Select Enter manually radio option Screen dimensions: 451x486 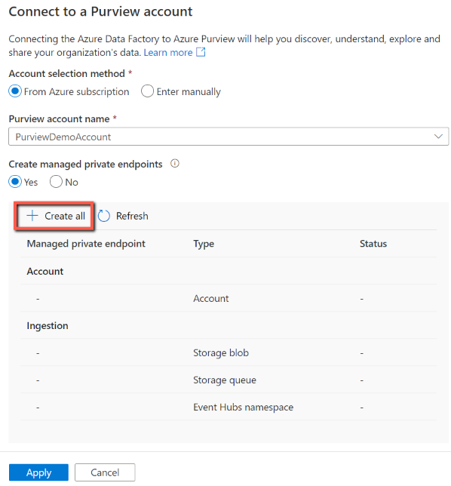(x=148, y=91)
